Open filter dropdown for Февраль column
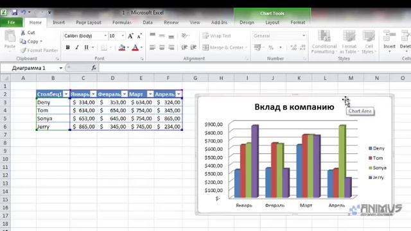Screen dimensions: 411x231 pos(125,94)
